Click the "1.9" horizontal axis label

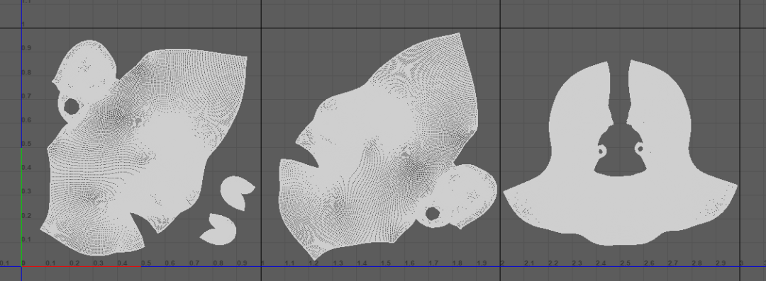(481, 263)
